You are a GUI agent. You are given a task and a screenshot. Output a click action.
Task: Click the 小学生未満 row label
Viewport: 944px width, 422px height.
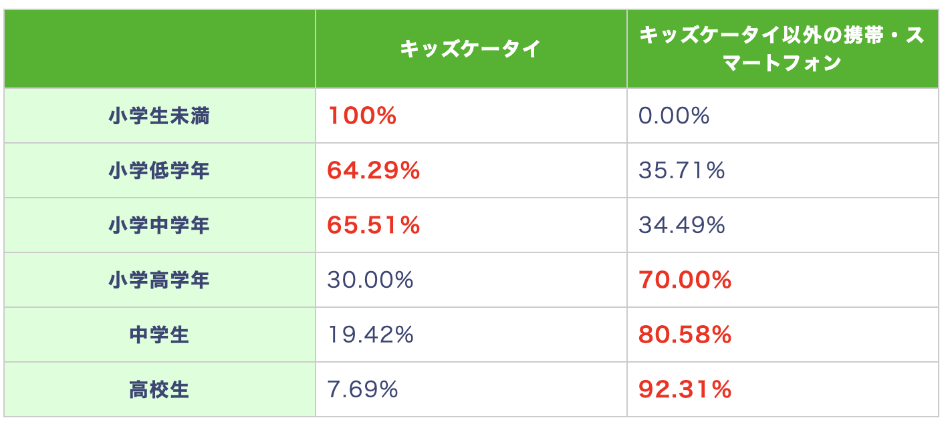159,116
